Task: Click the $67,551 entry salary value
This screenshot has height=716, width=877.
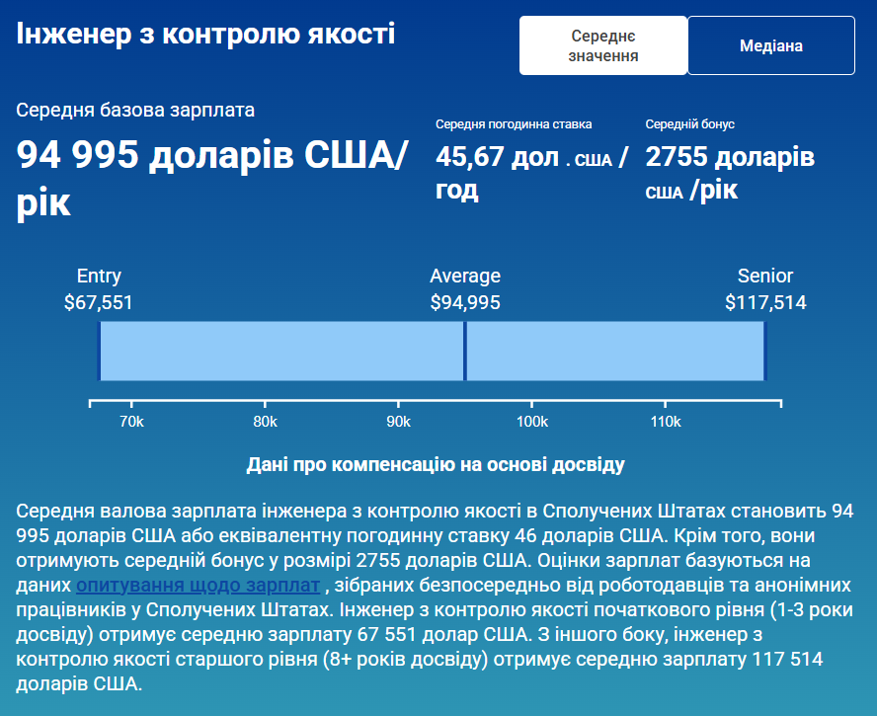Action: 99,302
